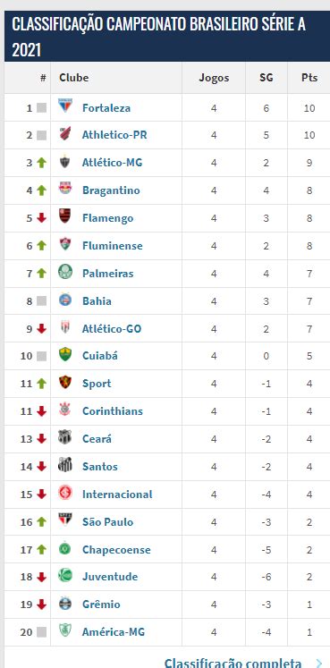
Task: Open the Cuiabá team link
Action: click(99, 356)
